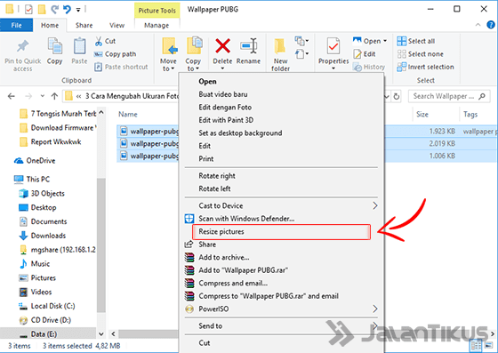
Task: Click the details view icon in status bar
Action: click(477, 345)
